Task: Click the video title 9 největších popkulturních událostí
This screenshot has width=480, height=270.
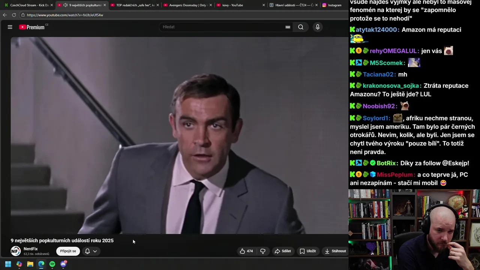Action: pos(62,241)
